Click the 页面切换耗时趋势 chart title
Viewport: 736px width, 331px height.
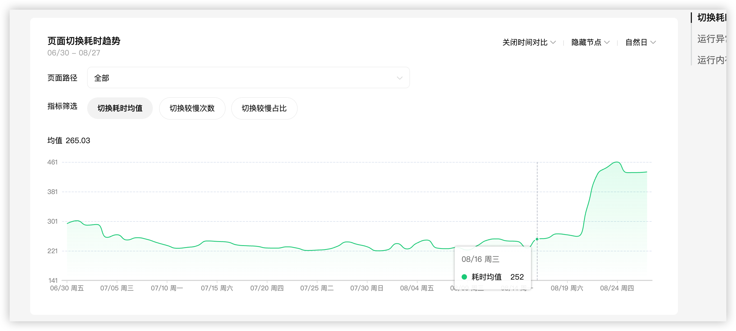point(84,41)
